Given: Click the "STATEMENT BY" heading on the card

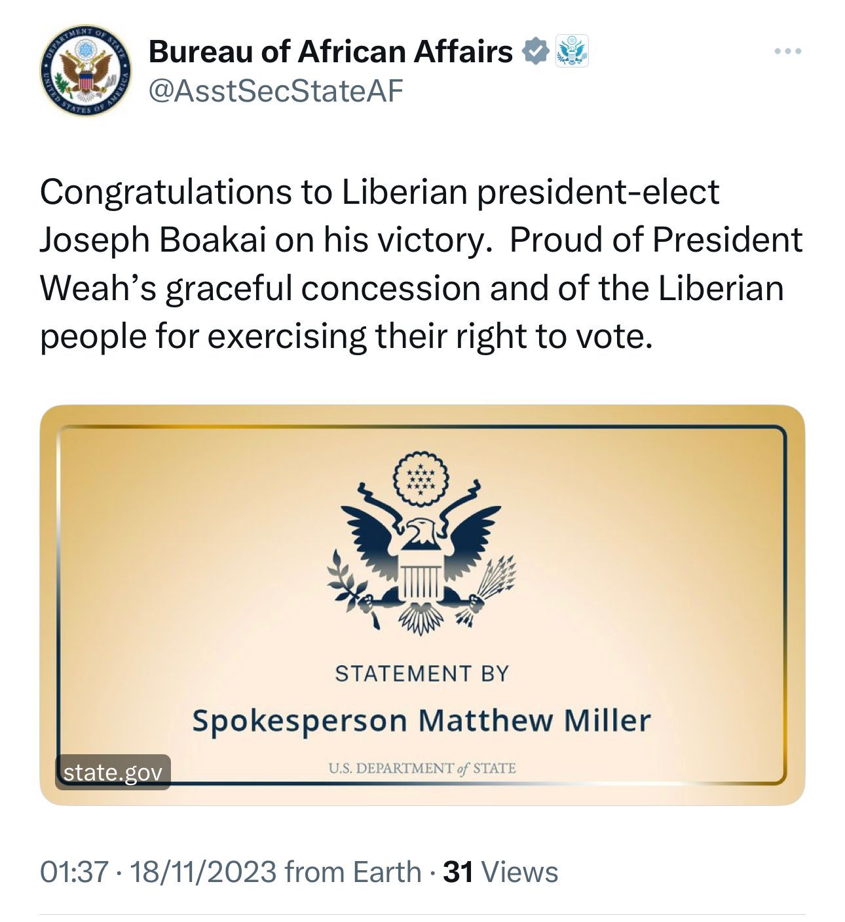Looking at the screenshot, I should 421,674.
